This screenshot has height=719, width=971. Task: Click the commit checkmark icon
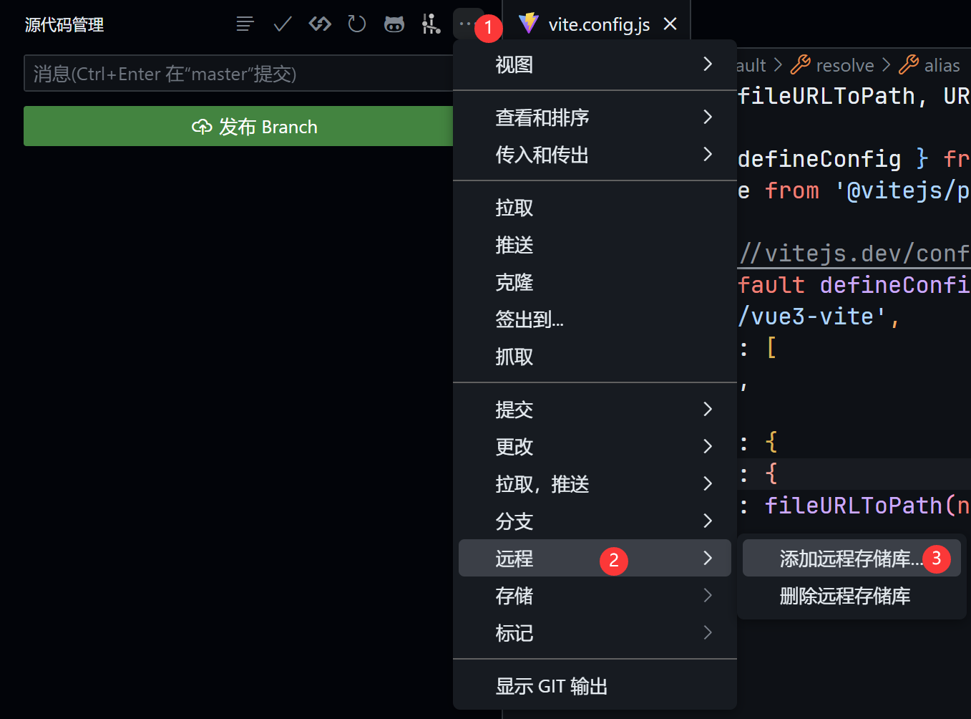[x=283, y=24]
